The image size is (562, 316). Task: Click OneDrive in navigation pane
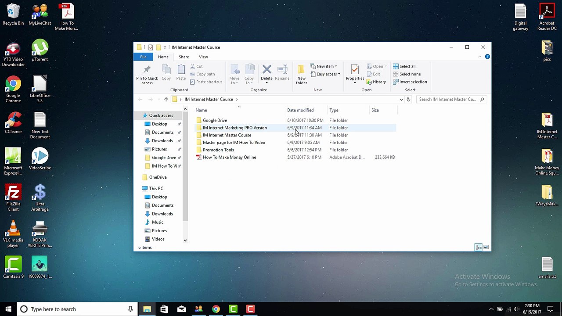[x=158, y=177]
